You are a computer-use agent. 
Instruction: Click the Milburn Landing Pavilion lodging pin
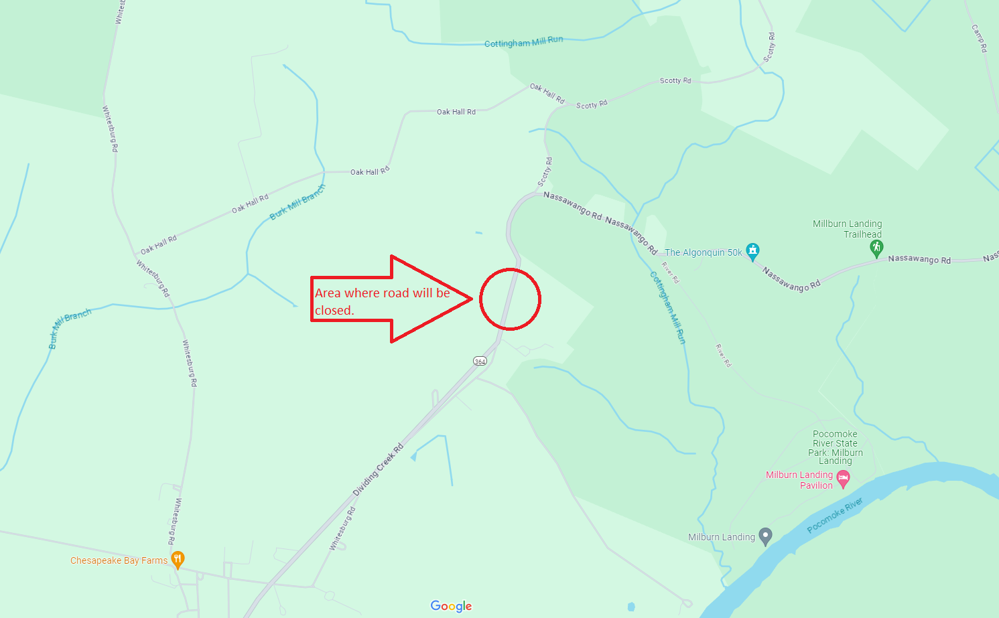tap(844, 479)
